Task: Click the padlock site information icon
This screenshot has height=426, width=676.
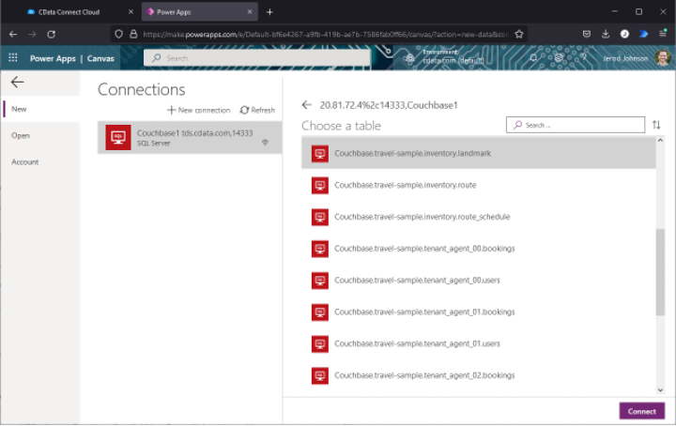Action: click(133, 34)
